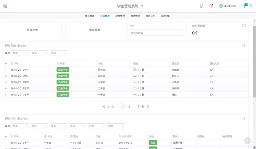Viewport: 256px width, 149px height.
Task: Open 状态 filter in 班级学生 panel
Action: click(97, 126)
